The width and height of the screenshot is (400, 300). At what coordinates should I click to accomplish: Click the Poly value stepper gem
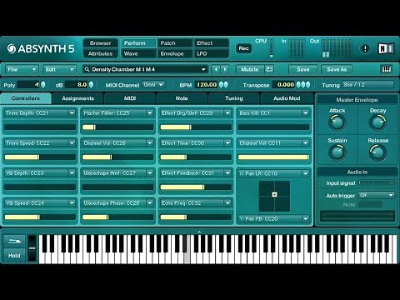click(x=43, y=85)
